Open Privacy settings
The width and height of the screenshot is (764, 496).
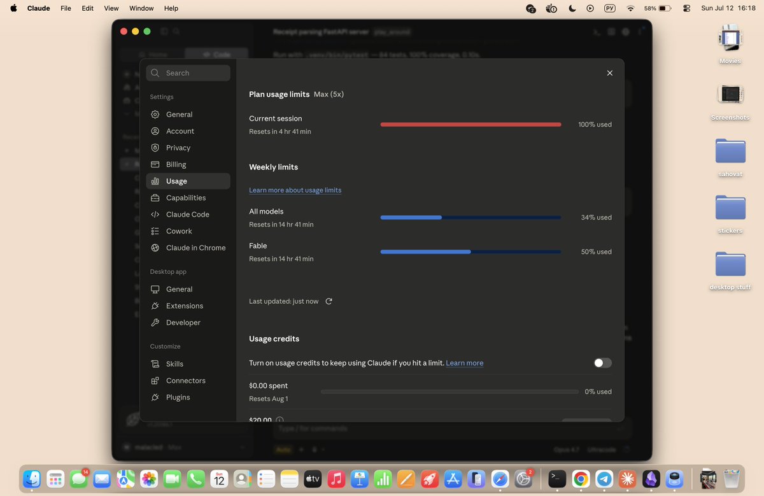click(188, 148)
